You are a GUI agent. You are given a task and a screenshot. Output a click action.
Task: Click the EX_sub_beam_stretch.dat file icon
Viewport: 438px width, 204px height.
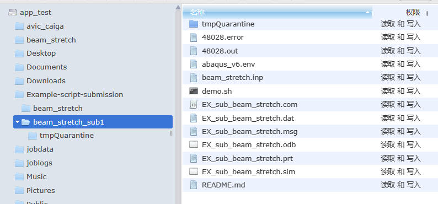click(194, 118)
